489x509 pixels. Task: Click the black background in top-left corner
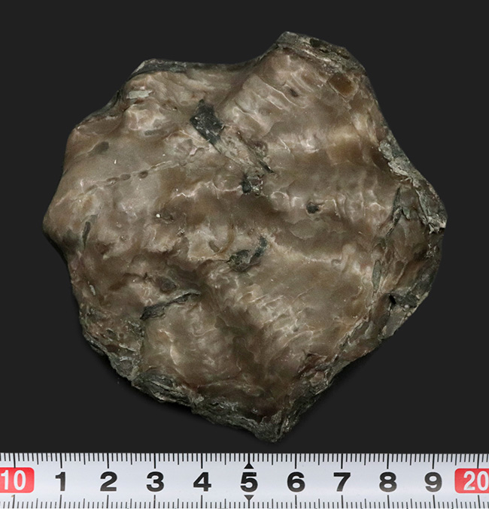[x=30, y=30]
